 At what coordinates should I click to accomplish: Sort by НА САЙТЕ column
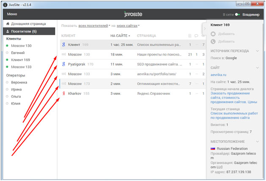[120, 36]
